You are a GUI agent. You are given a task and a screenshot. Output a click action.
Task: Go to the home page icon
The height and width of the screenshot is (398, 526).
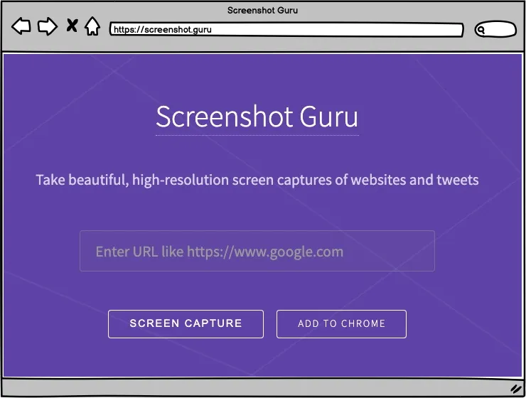[x=92, y=26]
